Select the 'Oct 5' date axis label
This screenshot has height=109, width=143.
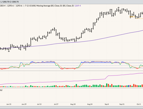tap(139, 104)
